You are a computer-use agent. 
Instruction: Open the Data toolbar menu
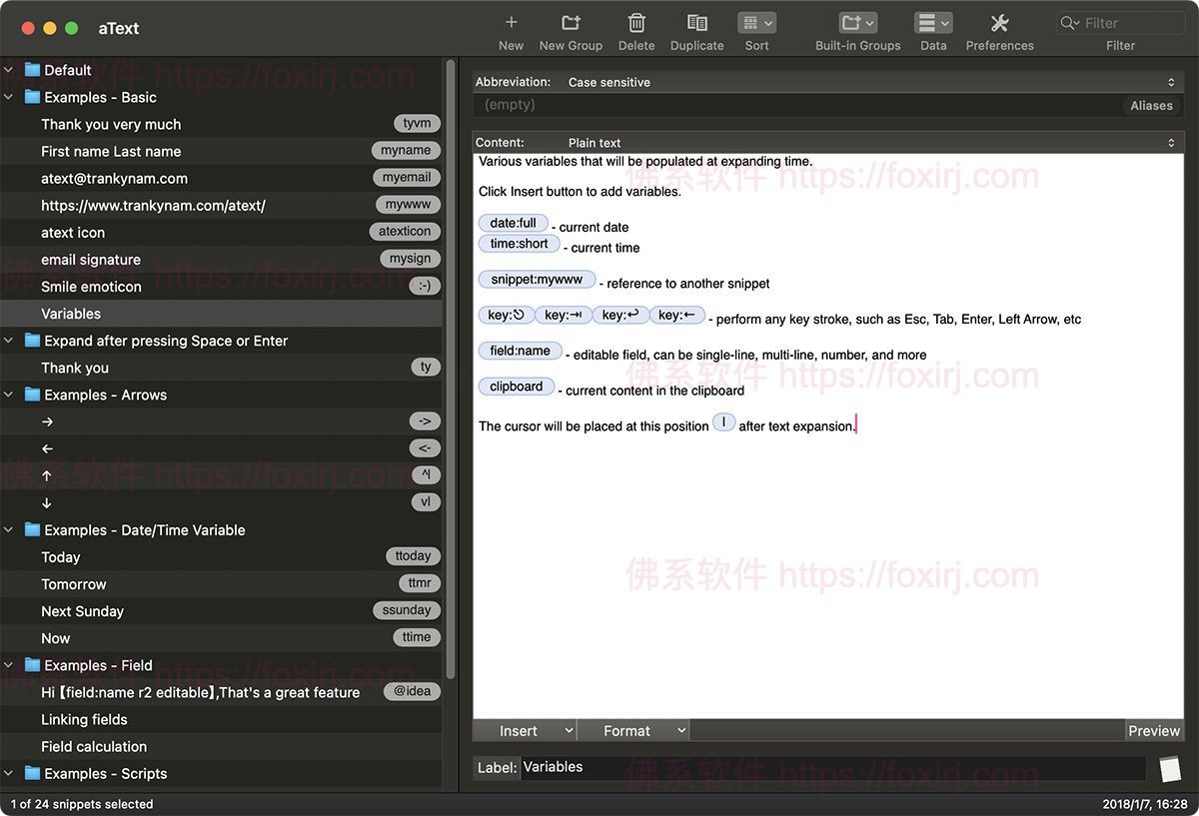click(x=933, y=23)
